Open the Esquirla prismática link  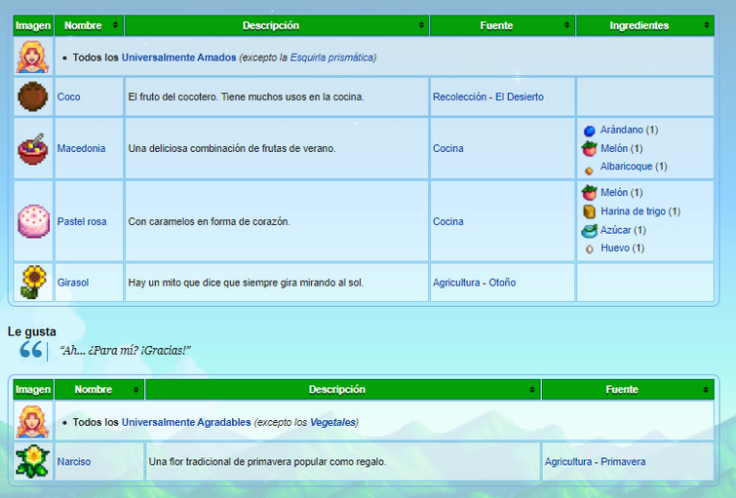pos(331,57)
